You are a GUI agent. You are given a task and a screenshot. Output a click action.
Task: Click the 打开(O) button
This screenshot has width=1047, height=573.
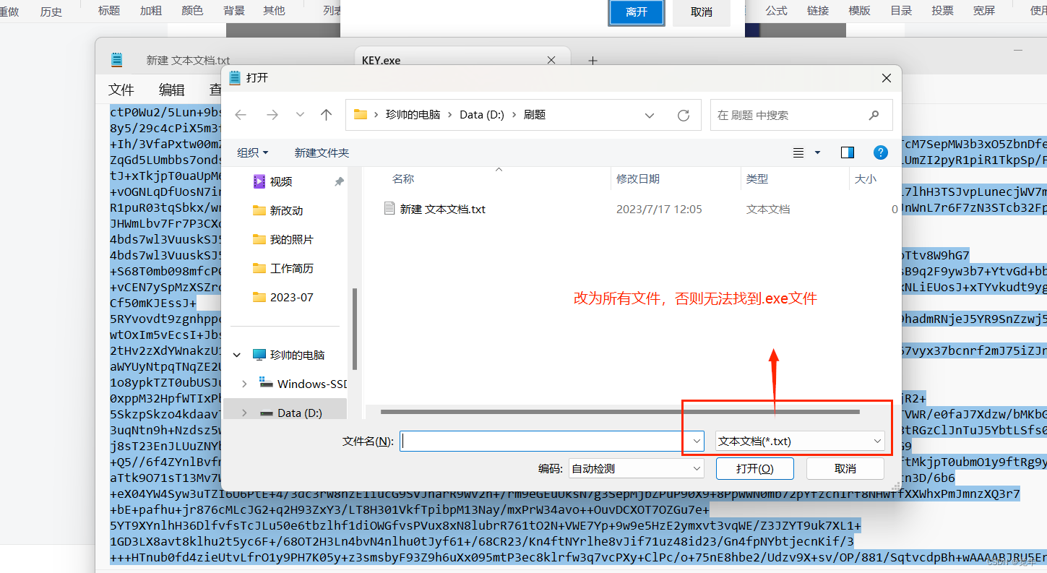[x=754, y=468]
